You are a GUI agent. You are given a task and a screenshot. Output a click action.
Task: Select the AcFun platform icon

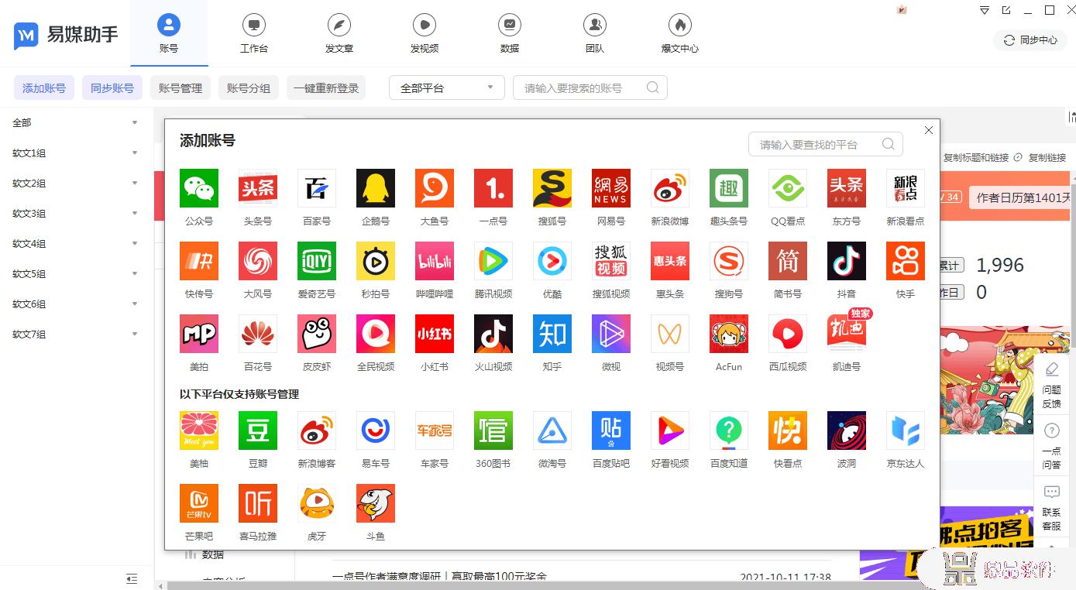tap(729, 334)
